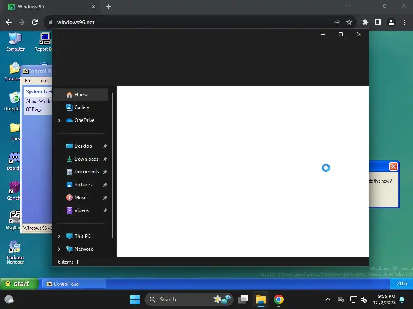Click the Documents desktop folder icon
413x309 pixels.
pyautogui.click(x=12, y=72)
